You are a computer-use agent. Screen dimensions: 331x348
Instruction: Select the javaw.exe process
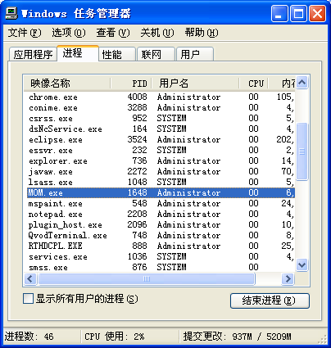(161, 171)
